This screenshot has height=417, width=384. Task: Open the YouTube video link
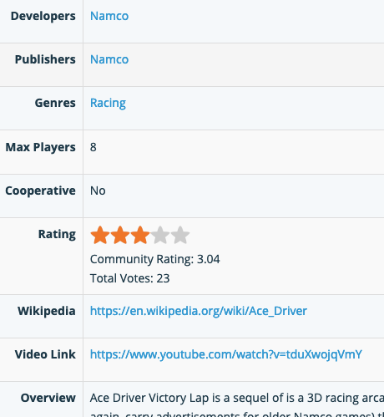coord(226,354)
